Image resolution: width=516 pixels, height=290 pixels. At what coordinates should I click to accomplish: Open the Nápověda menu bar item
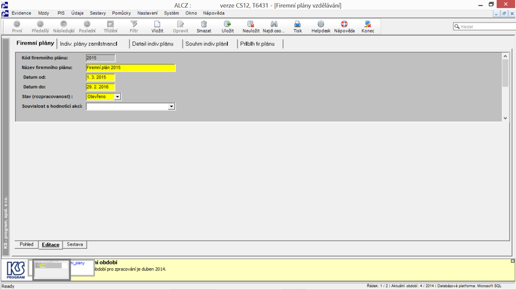pyautogui.click(x=213, y=13)
